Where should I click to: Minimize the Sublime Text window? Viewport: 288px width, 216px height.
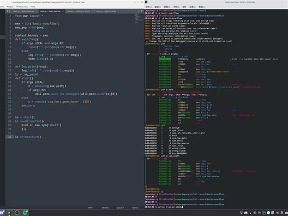[135, 2]
